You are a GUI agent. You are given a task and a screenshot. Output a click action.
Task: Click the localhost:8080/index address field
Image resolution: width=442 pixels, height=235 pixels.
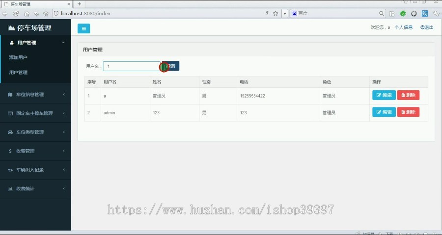click(158, 13)
